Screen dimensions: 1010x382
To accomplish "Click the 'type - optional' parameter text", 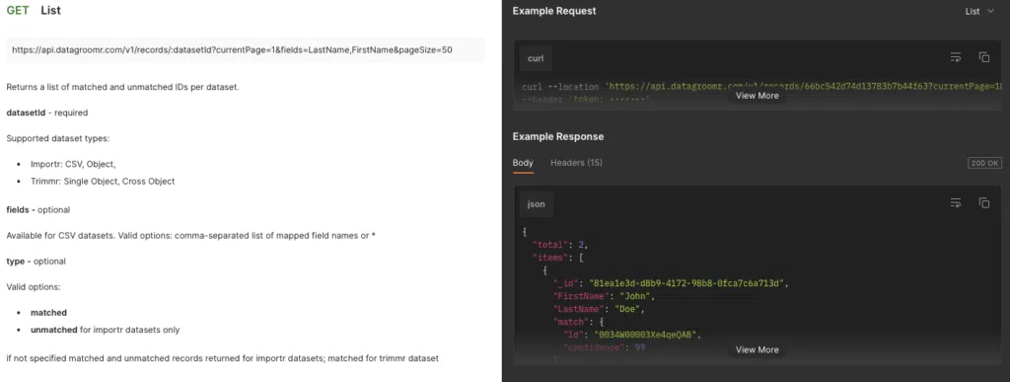I will pos(36,262).
